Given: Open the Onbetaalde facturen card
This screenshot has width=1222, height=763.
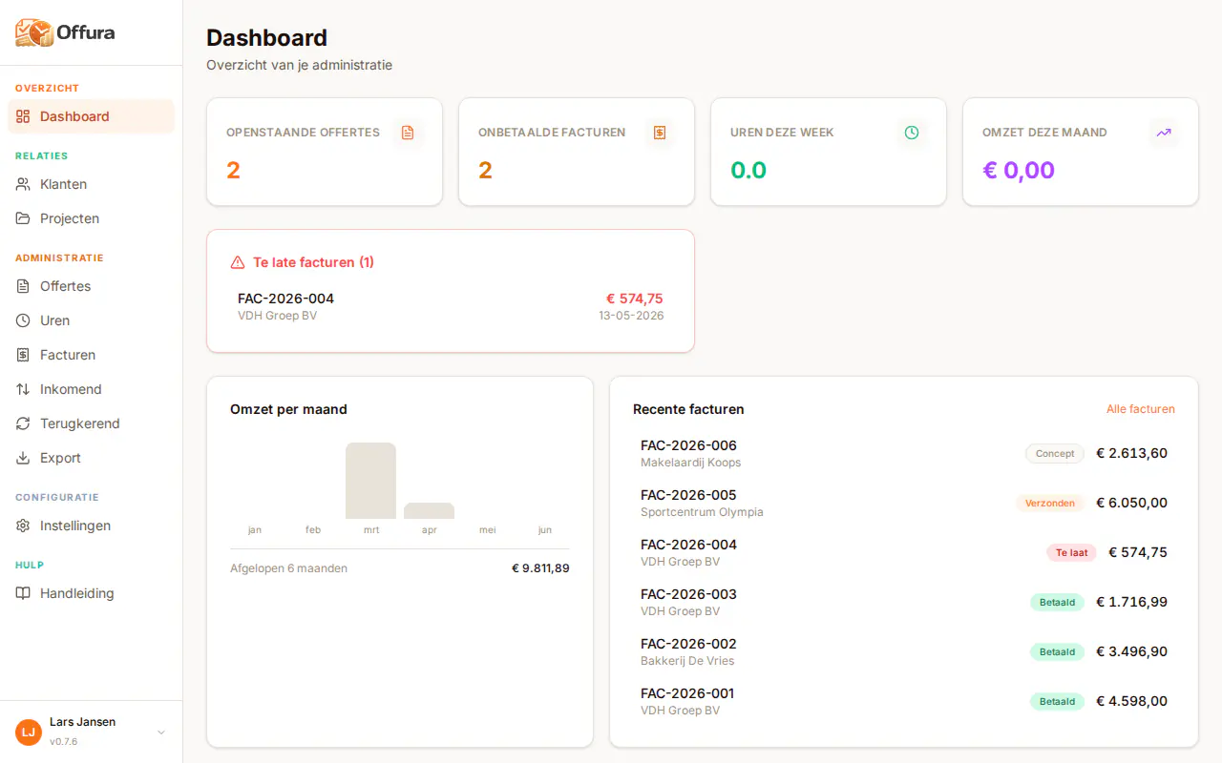Looking at the screenshot, I should click(577, 152).
